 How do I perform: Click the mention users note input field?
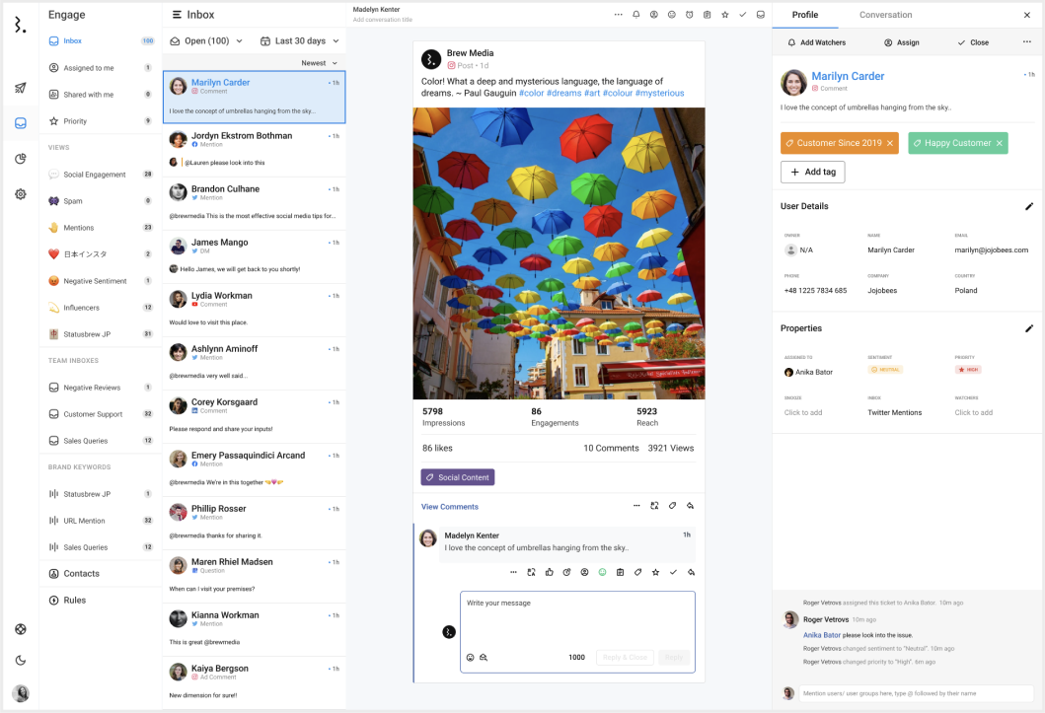[x=917, y=693]
